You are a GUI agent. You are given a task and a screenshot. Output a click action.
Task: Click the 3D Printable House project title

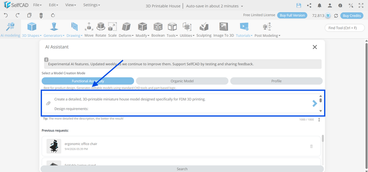click(x=163, y=6)
